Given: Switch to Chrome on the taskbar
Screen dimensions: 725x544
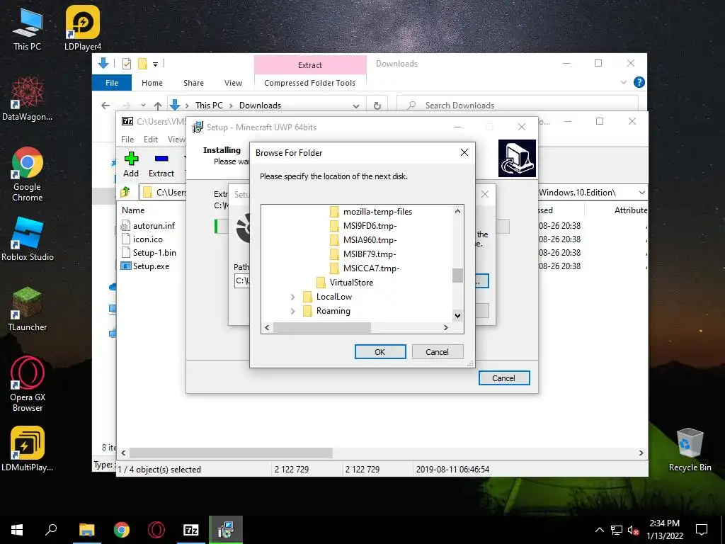Looking at the screenshot, I should pos(122,530).
